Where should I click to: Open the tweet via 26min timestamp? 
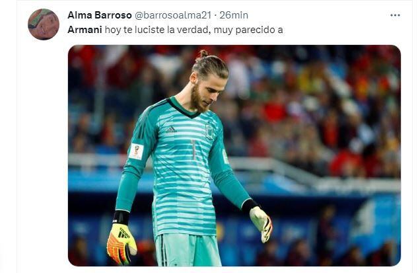pyautogui.click(x=234, y=15)
